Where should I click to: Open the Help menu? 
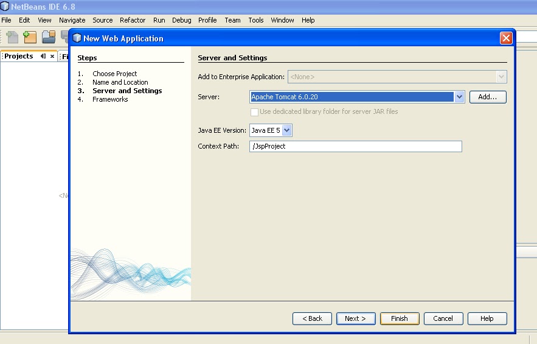308,20
